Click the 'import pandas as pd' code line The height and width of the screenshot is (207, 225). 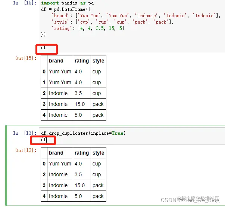point(68,3)
